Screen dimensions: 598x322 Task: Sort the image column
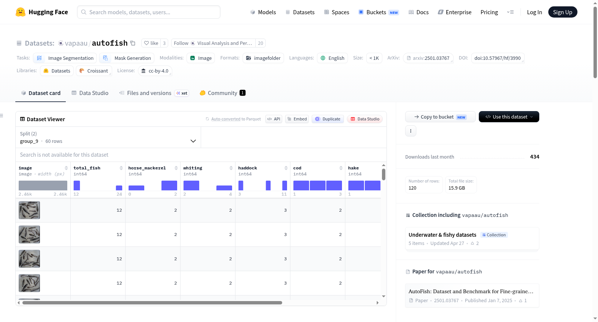[66, 168]
